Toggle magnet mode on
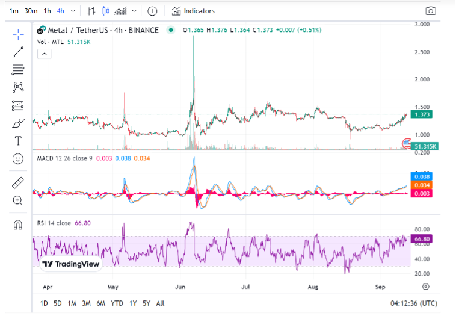456x316 pixels. tap(18, 225)
